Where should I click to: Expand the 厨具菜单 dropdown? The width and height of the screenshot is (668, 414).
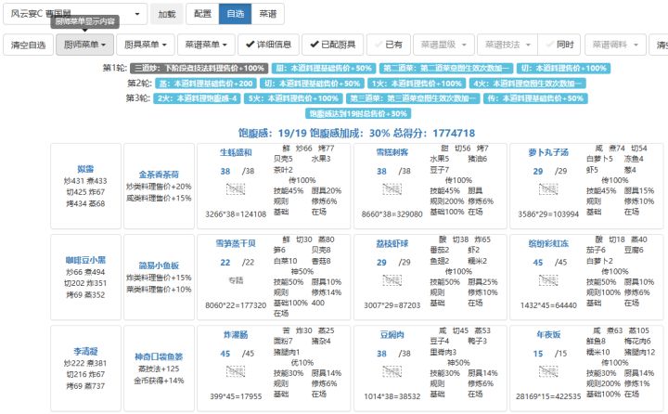tap(146, 45)
